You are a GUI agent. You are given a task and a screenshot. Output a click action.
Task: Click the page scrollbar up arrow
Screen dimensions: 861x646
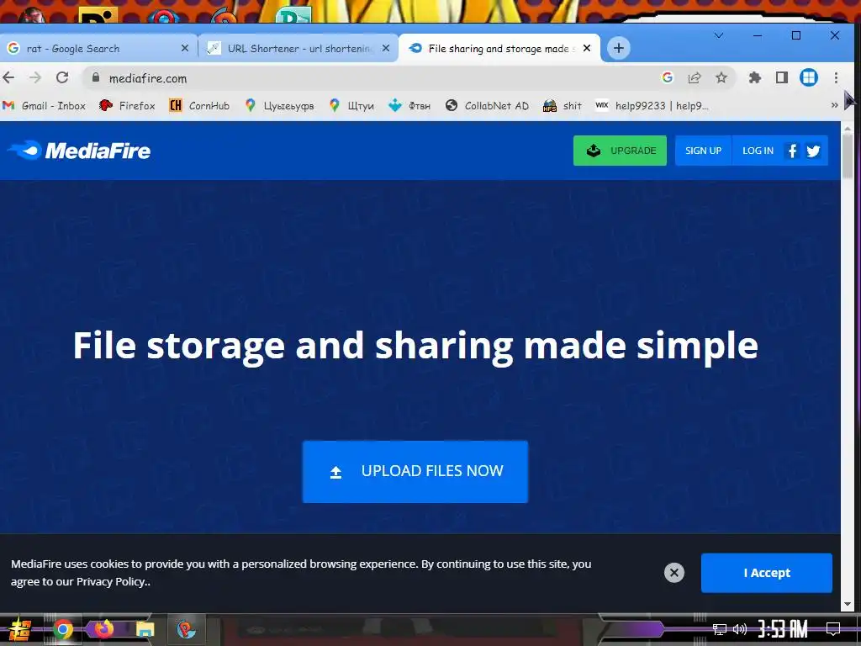848,129
